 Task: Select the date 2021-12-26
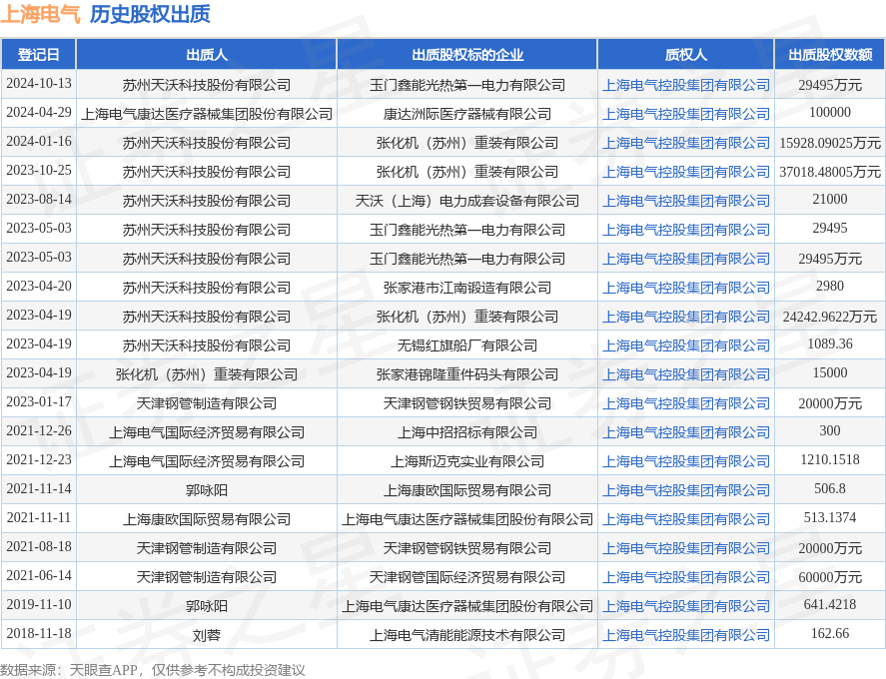[x=39, y=431]
